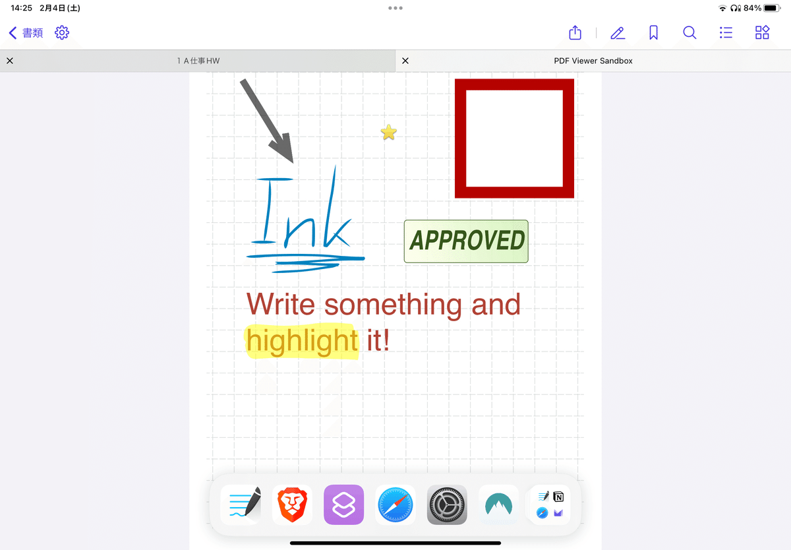Tap the yellow star sticker

pos(388,132)
